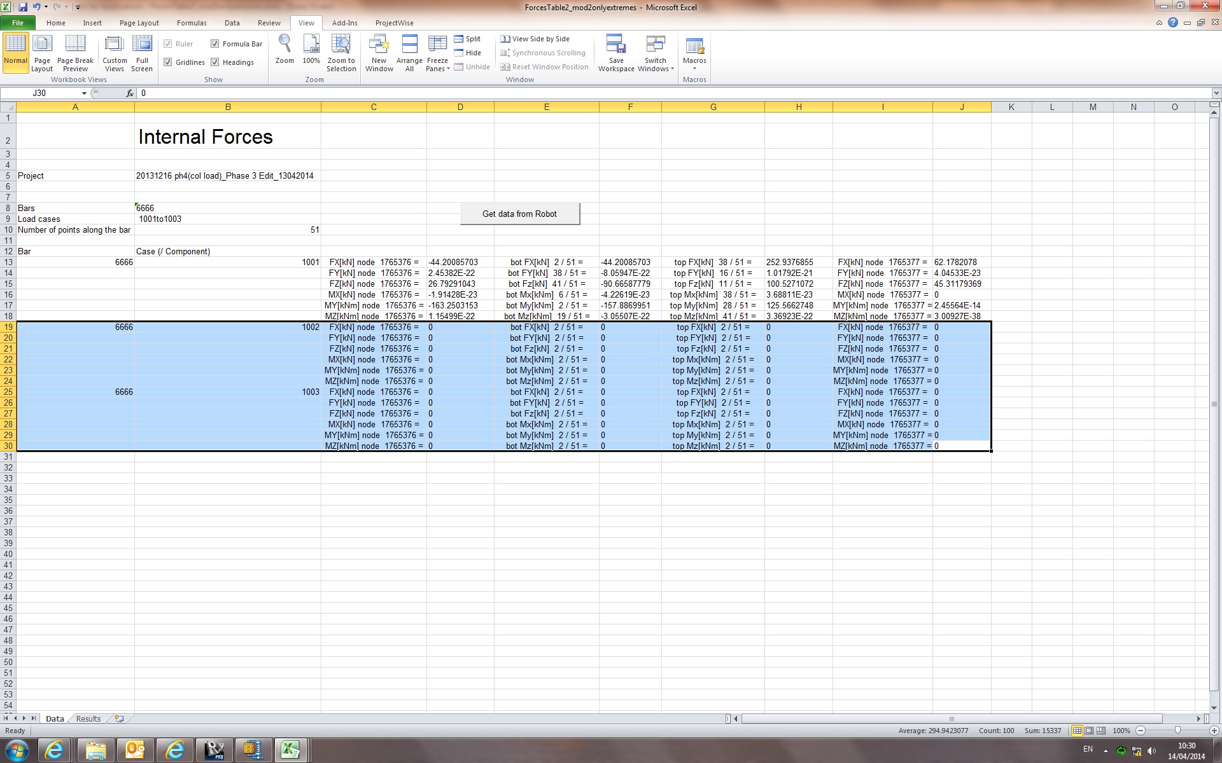The height and width of the screenshot is (763, 1222).
Task: Click Page Break Preview icon in status bar
Action: (1101, 731)
